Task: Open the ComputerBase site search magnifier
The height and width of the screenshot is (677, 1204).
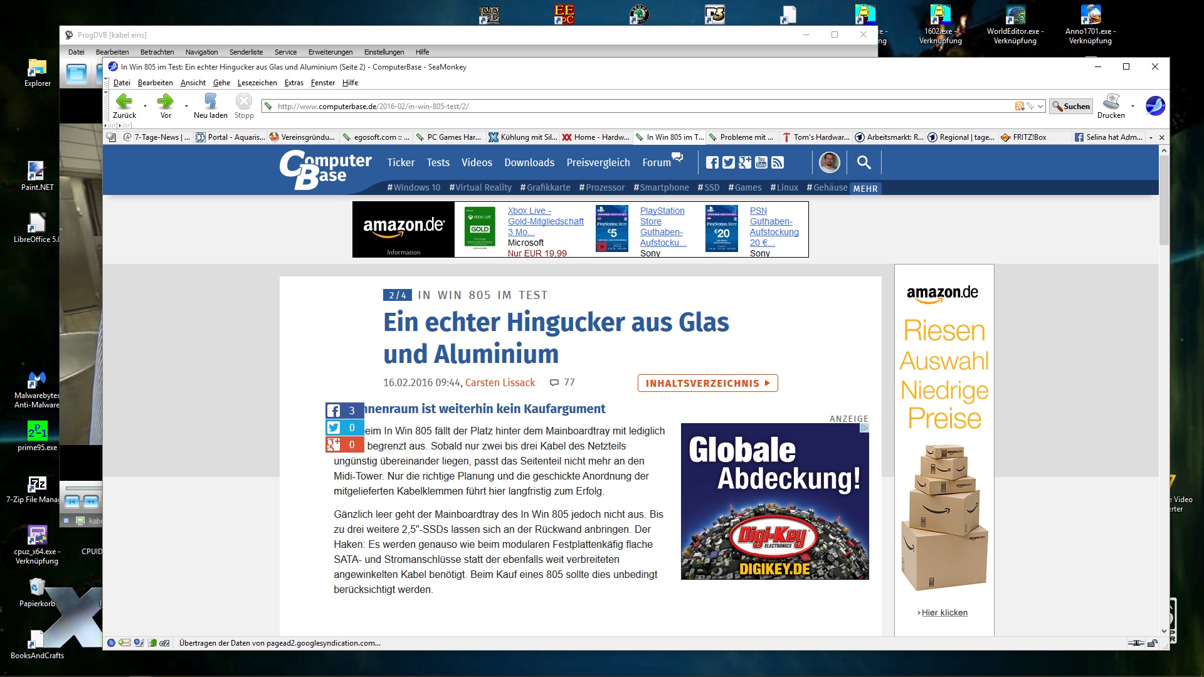Action: [863, 162]
